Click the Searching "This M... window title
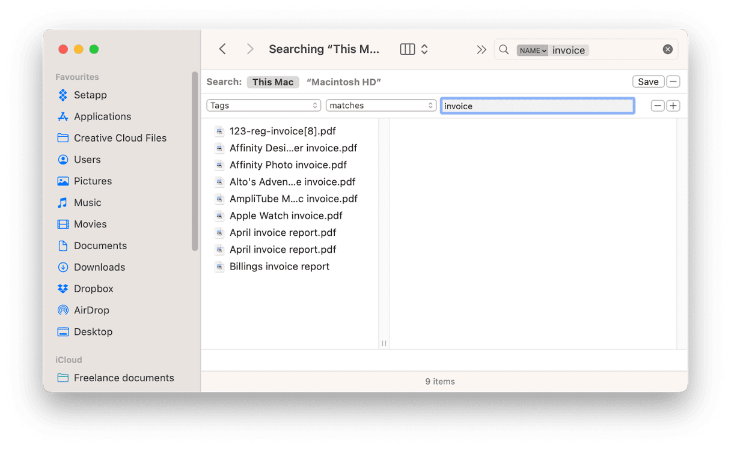Screen dimensions: 731x449 click(324, 49)
